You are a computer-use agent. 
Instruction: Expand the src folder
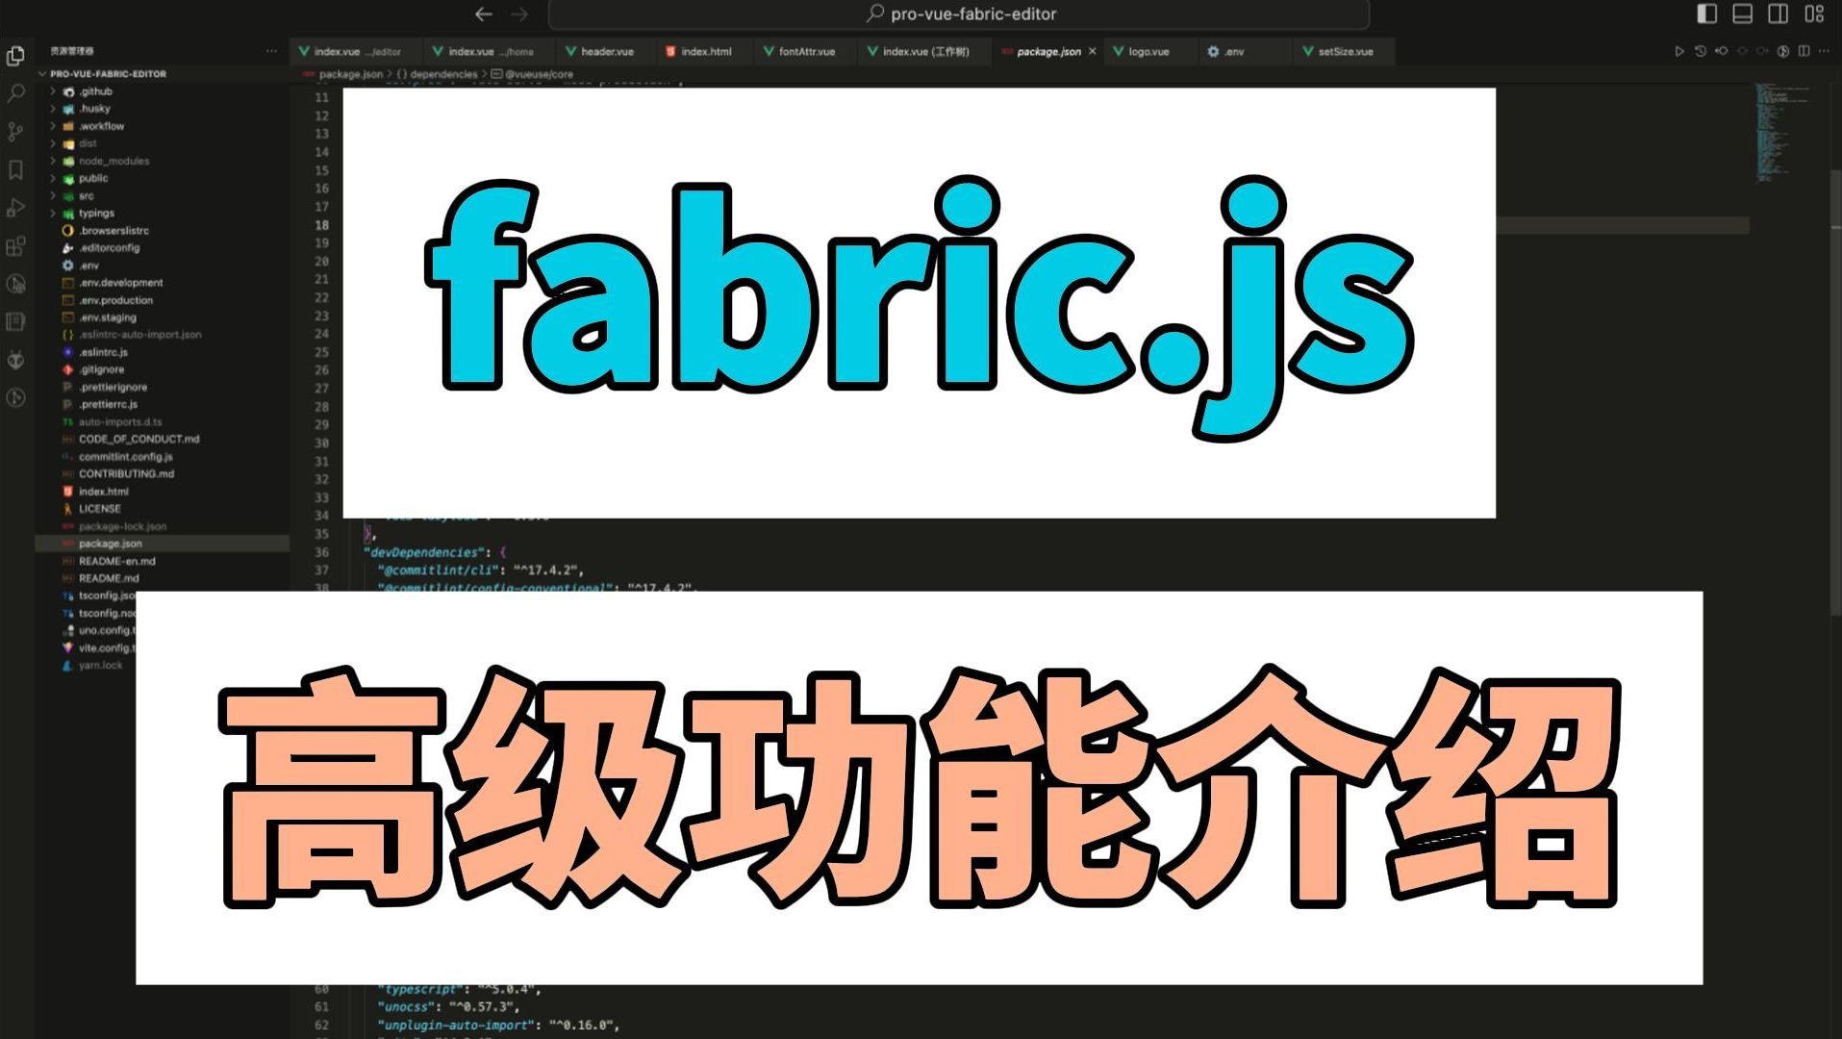click(x=87, y=195)
